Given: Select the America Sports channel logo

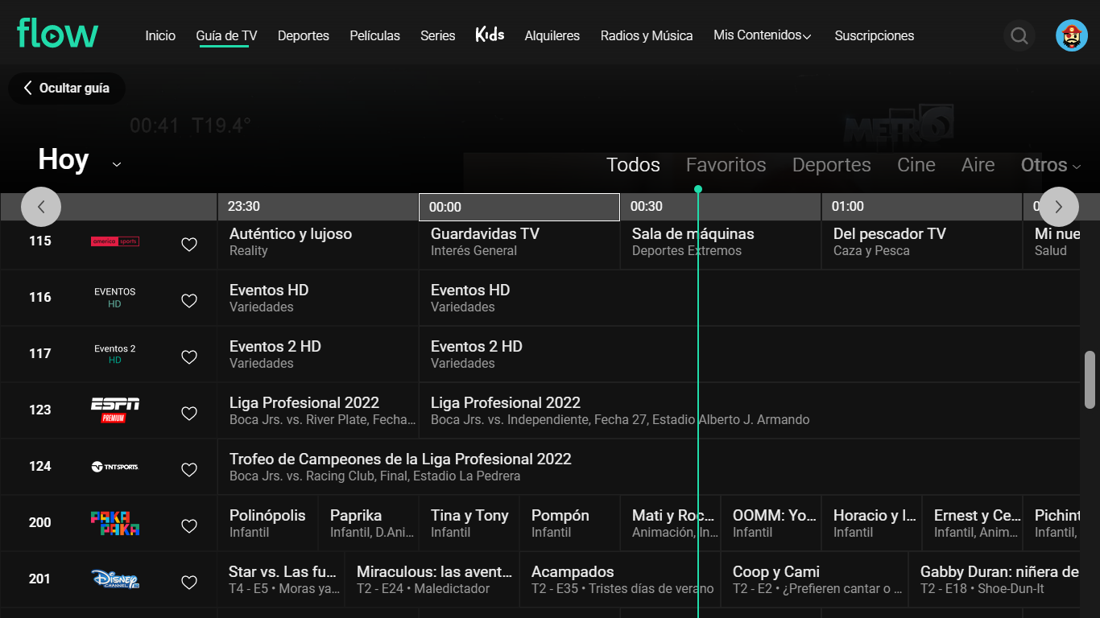Looking at the screenshot, I should pos(115,241).
